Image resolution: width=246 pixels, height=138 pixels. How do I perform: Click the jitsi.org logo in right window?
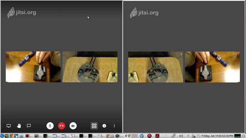point(144,13)
